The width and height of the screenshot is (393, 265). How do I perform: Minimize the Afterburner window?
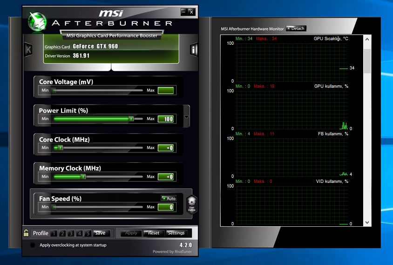(x=184, y=12)
